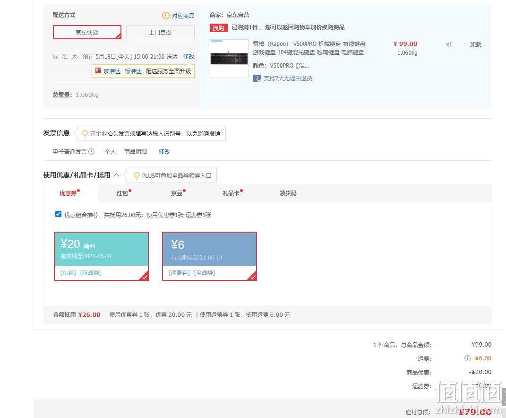The height and width of the screenshot is (418, 506).
Task: Click the 个人 invoice title text
Action: (111, 151)
